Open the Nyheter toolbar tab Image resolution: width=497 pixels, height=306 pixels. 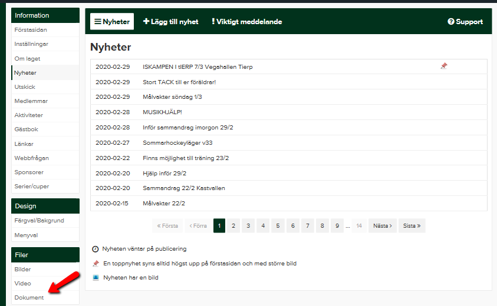[112, 22]
